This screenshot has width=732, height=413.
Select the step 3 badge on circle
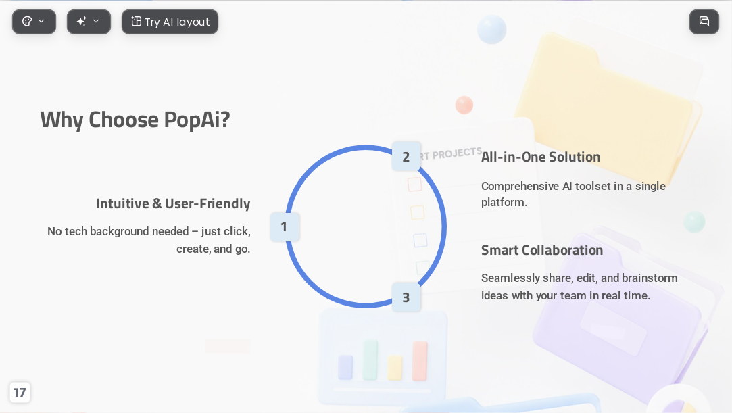406,297
